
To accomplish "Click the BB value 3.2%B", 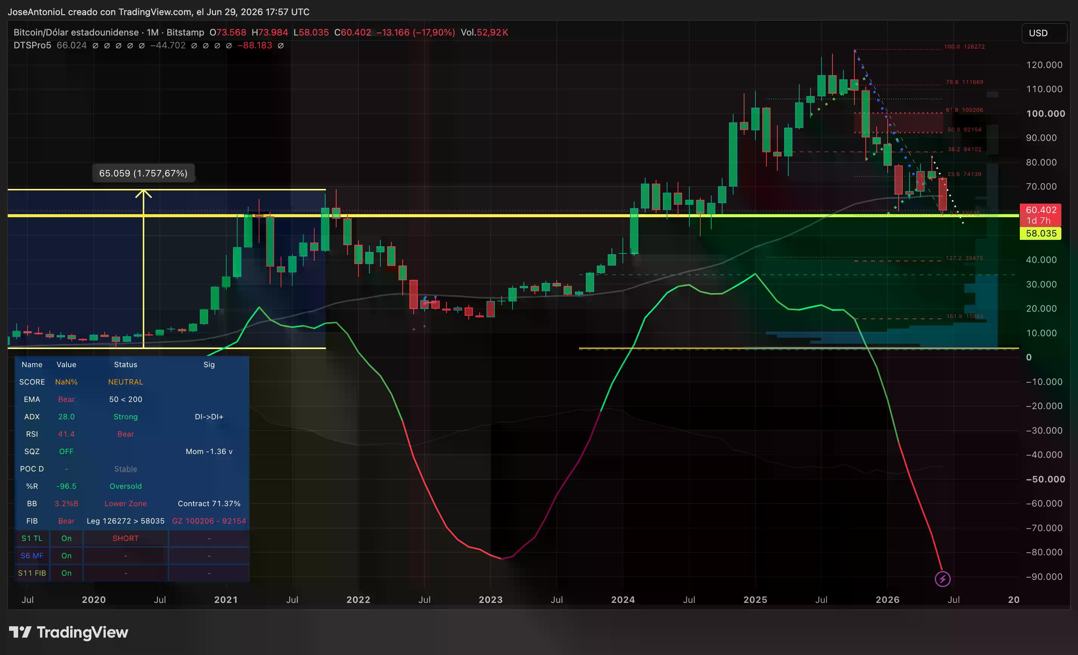I will click(66, 504).
